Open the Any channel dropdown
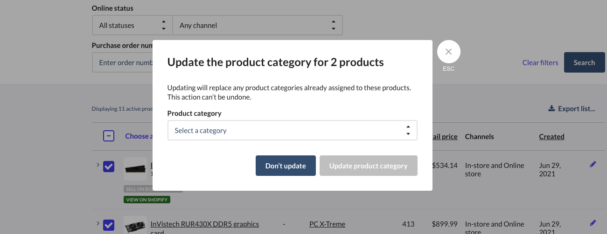607x234 pixels. point(257,26)
